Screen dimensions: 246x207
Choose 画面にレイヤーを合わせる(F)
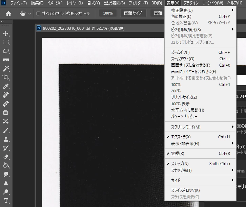click(200, 72)
